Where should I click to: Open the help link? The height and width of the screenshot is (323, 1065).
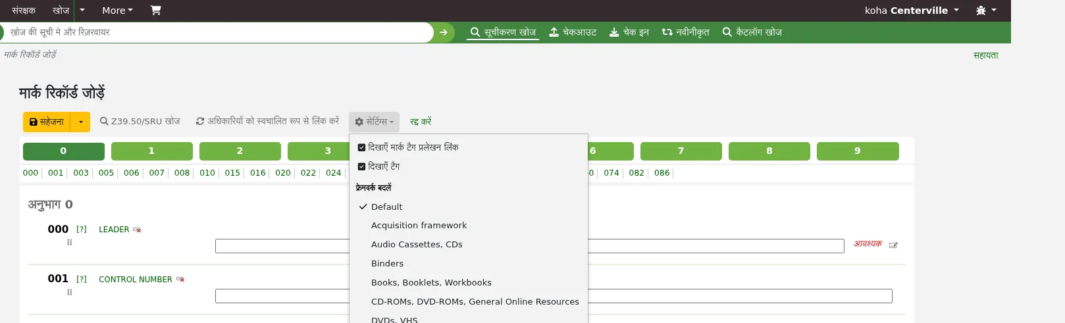tap(985, 55)
